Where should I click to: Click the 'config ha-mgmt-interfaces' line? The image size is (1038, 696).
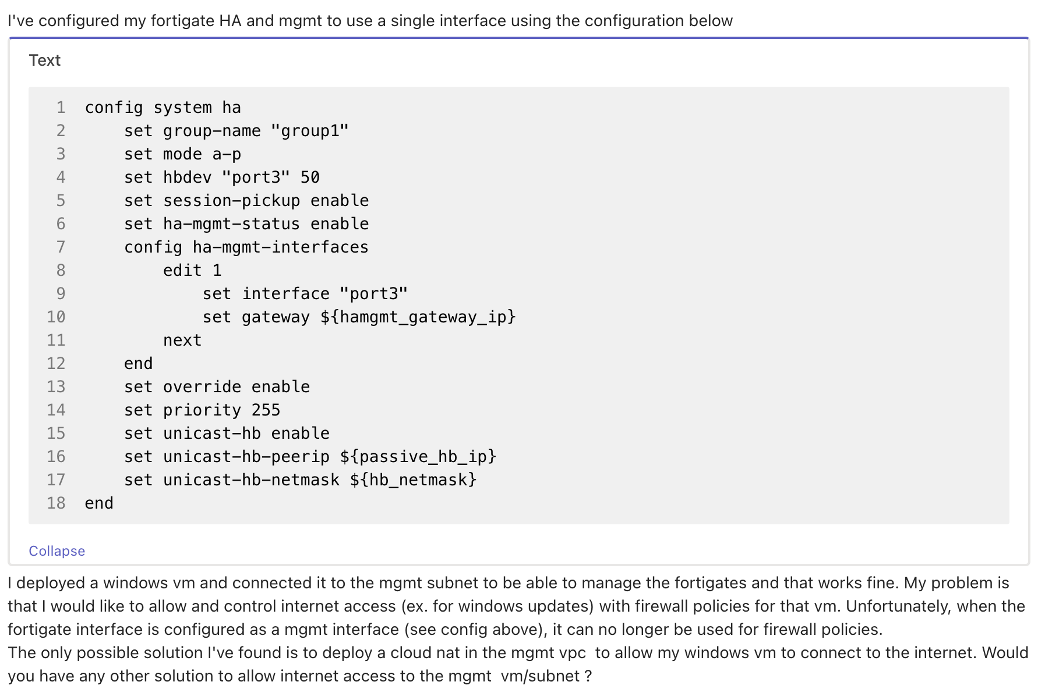(x=246, y=247)
